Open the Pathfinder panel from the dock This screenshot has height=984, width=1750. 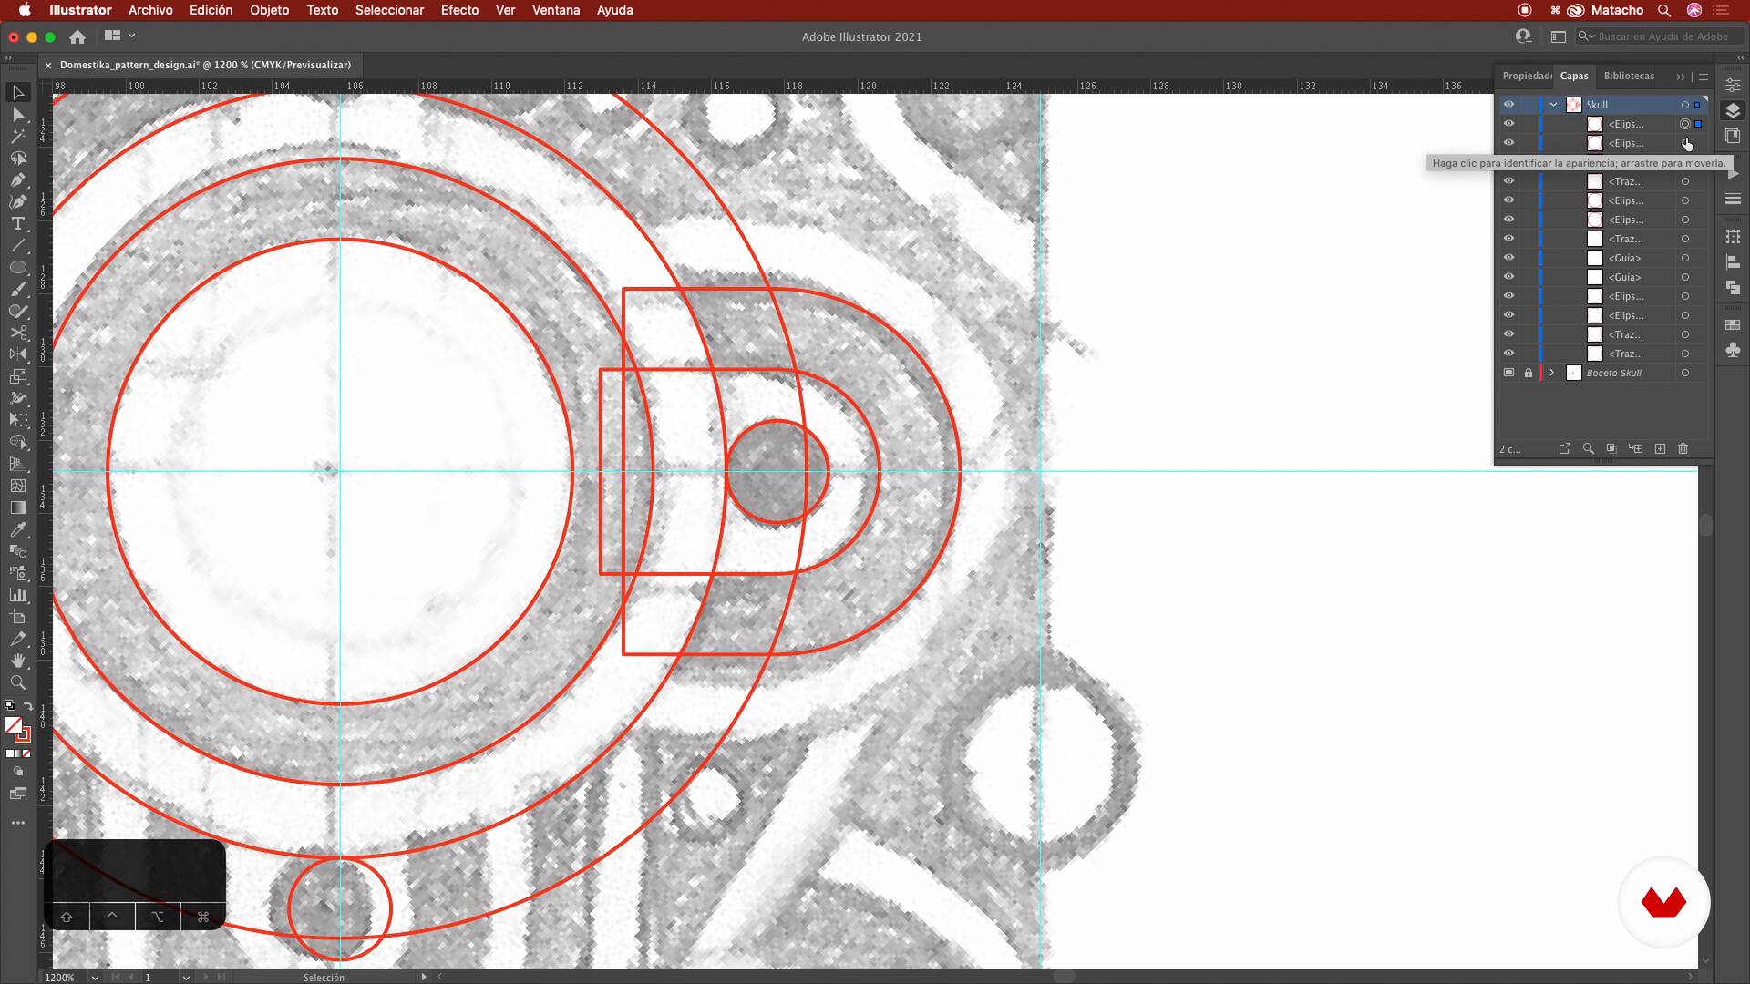pyautogui.click(x=1733, y=287)
